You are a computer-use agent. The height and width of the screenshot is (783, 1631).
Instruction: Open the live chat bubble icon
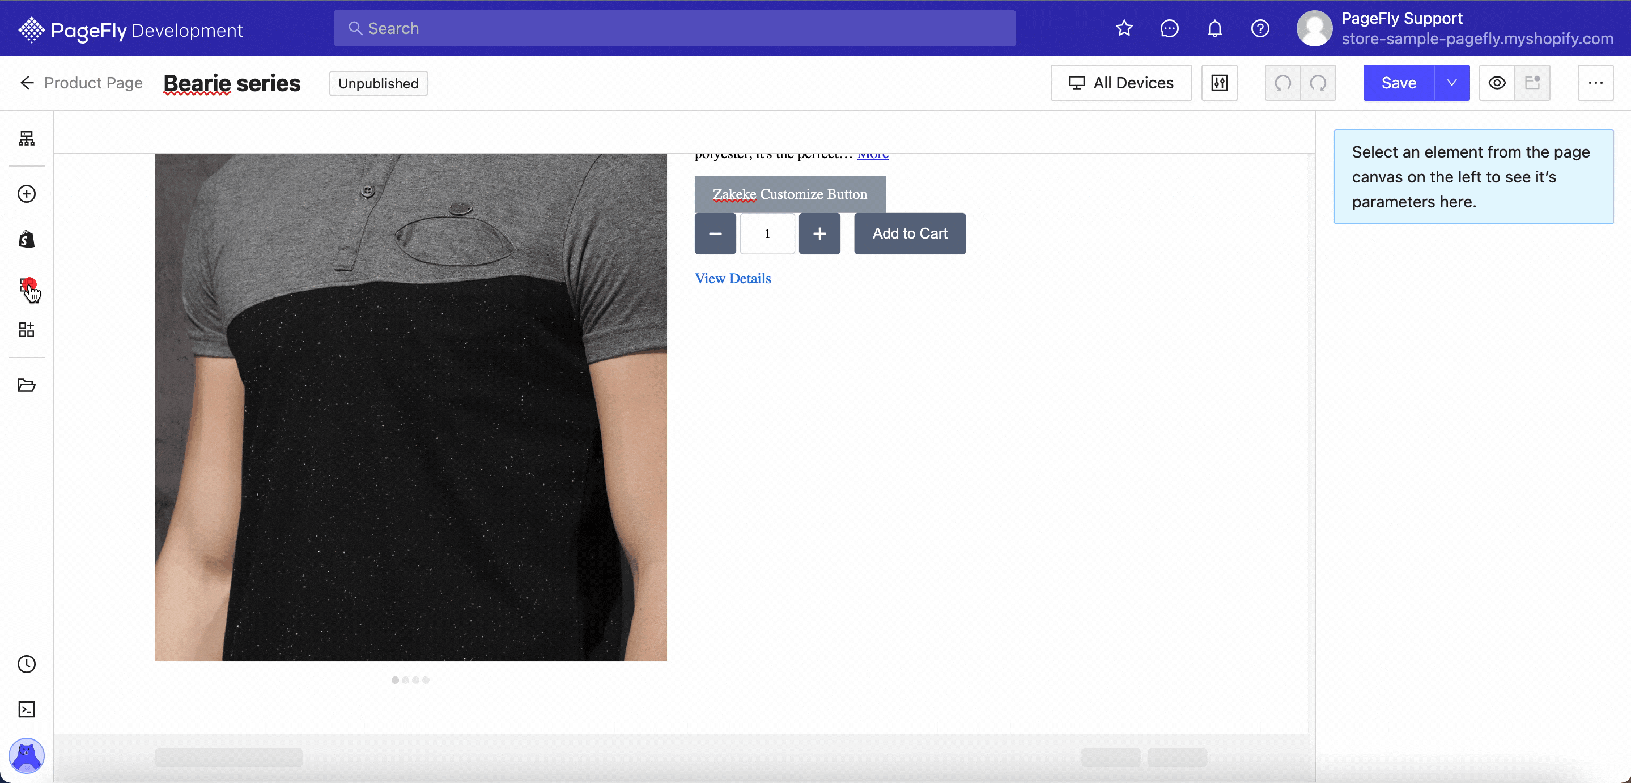click(1170, 28)
